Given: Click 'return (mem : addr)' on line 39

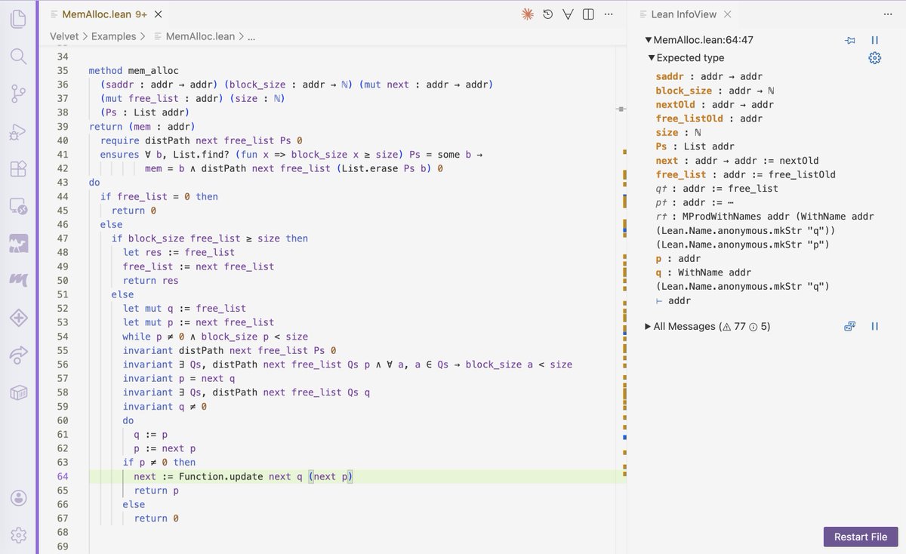Looking at the screenshot, I should [143, 126].
